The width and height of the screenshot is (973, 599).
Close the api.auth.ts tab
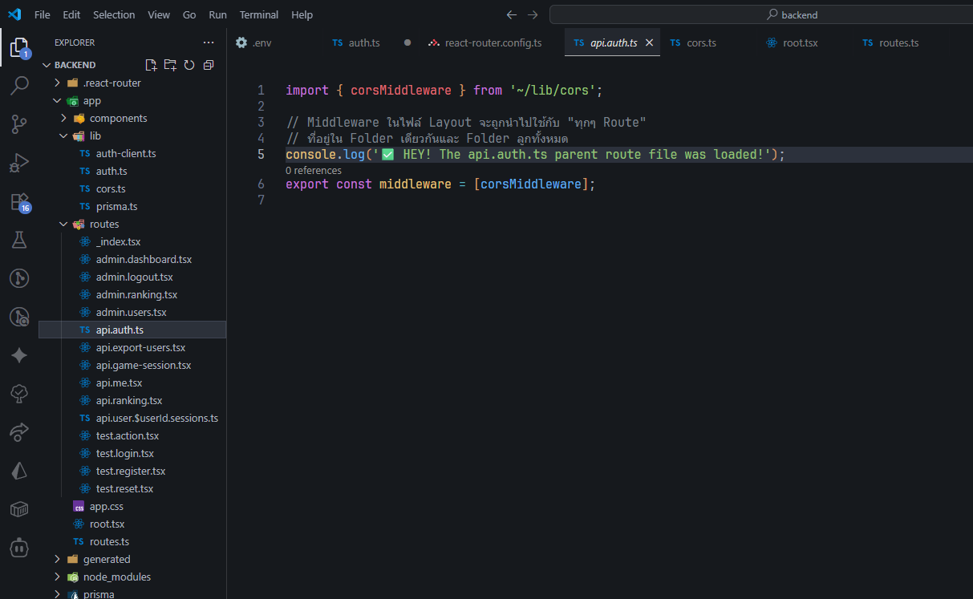pyautogui.click(x=649, y=42)
